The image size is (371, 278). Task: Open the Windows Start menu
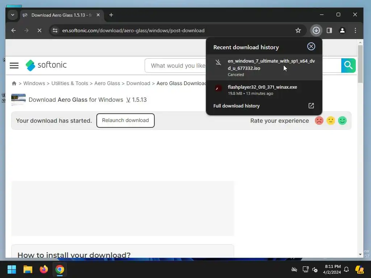12,269
